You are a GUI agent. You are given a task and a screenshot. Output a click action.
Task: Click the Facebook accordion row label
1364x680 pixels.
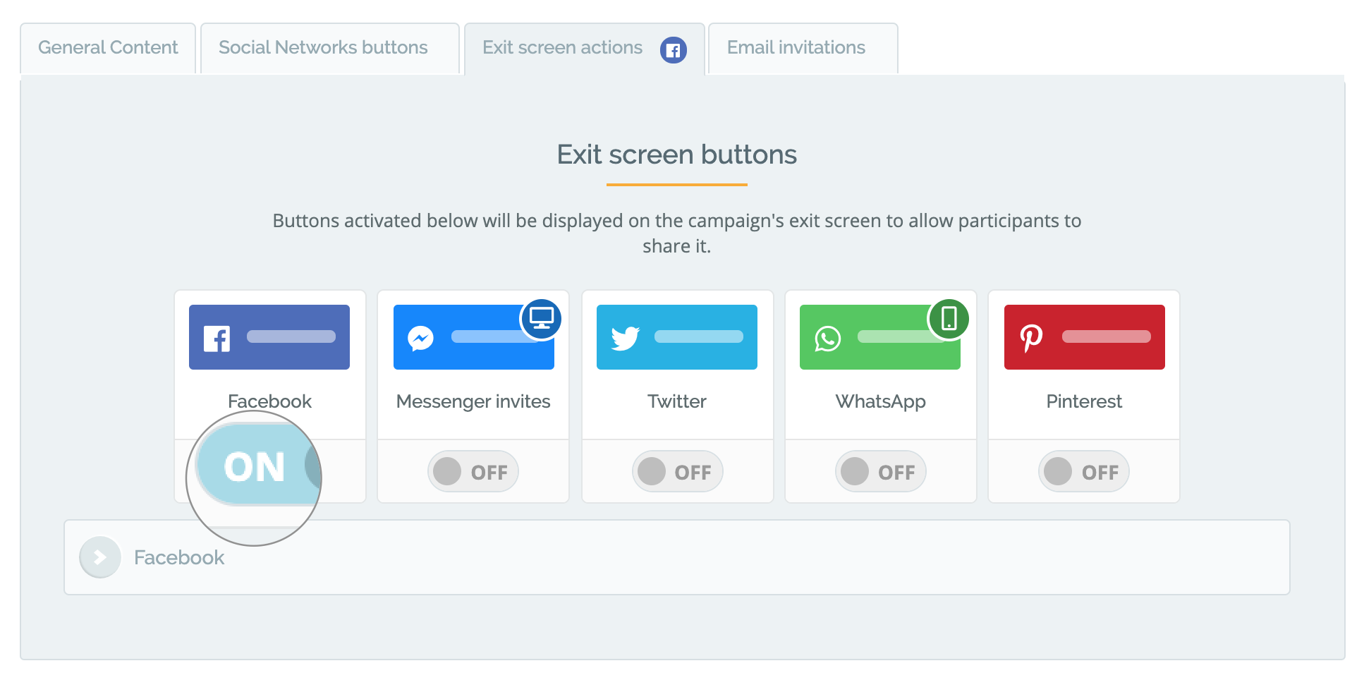[179, 557]
